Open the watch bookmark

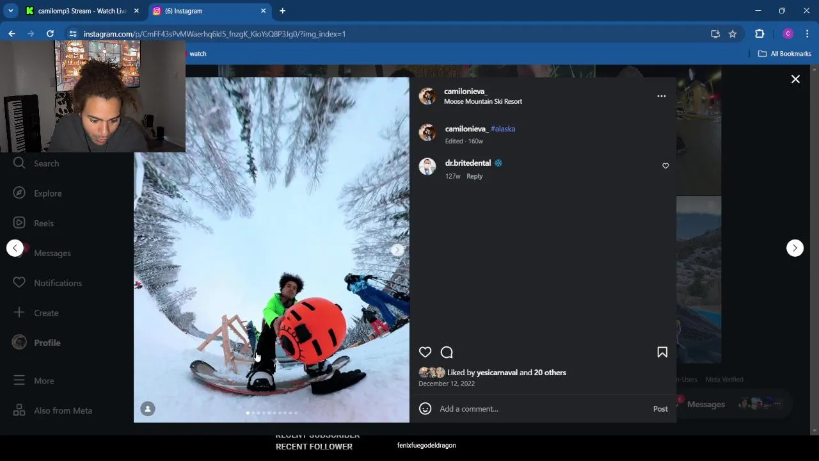point(197,54)
